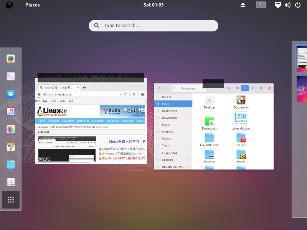This screenshot has width=307, height=230.
Task: Open the Files hamburger options menu
Action: [261, 88]
